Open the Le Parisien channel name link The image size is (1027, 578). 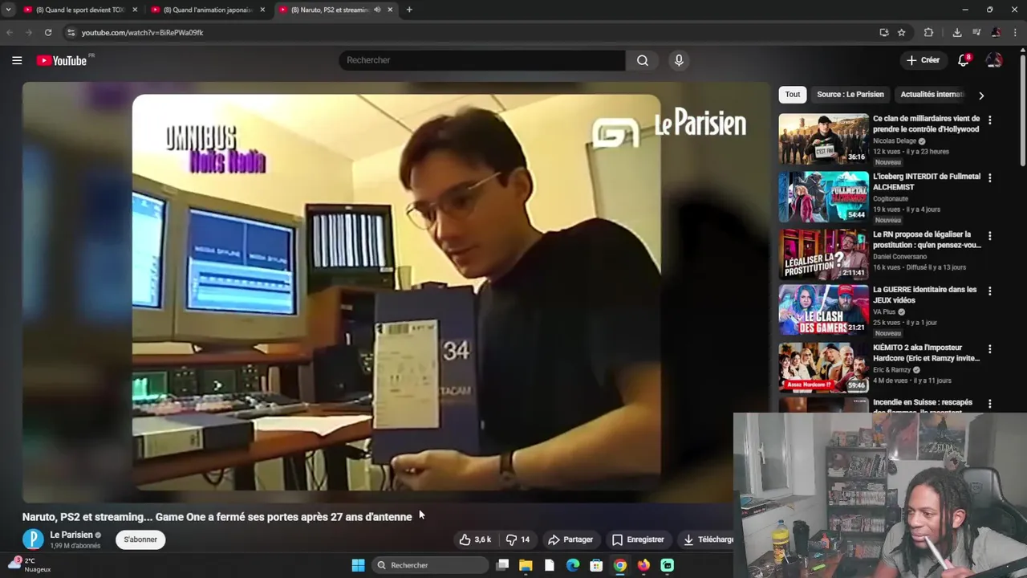pos(71,535)
